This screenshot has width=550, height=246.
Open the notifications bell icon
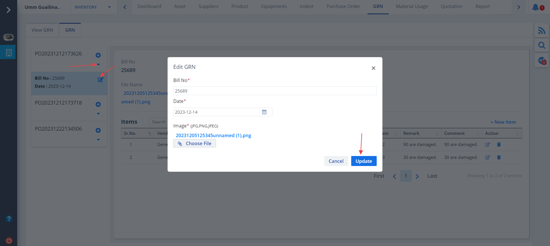(x=535, y=7)
